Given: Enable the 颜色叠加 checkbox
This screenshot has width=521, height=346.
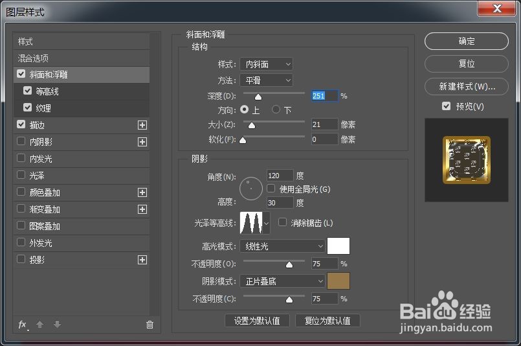Looking at the screenshot, I should pyautogui.click(x=21, y=192).
